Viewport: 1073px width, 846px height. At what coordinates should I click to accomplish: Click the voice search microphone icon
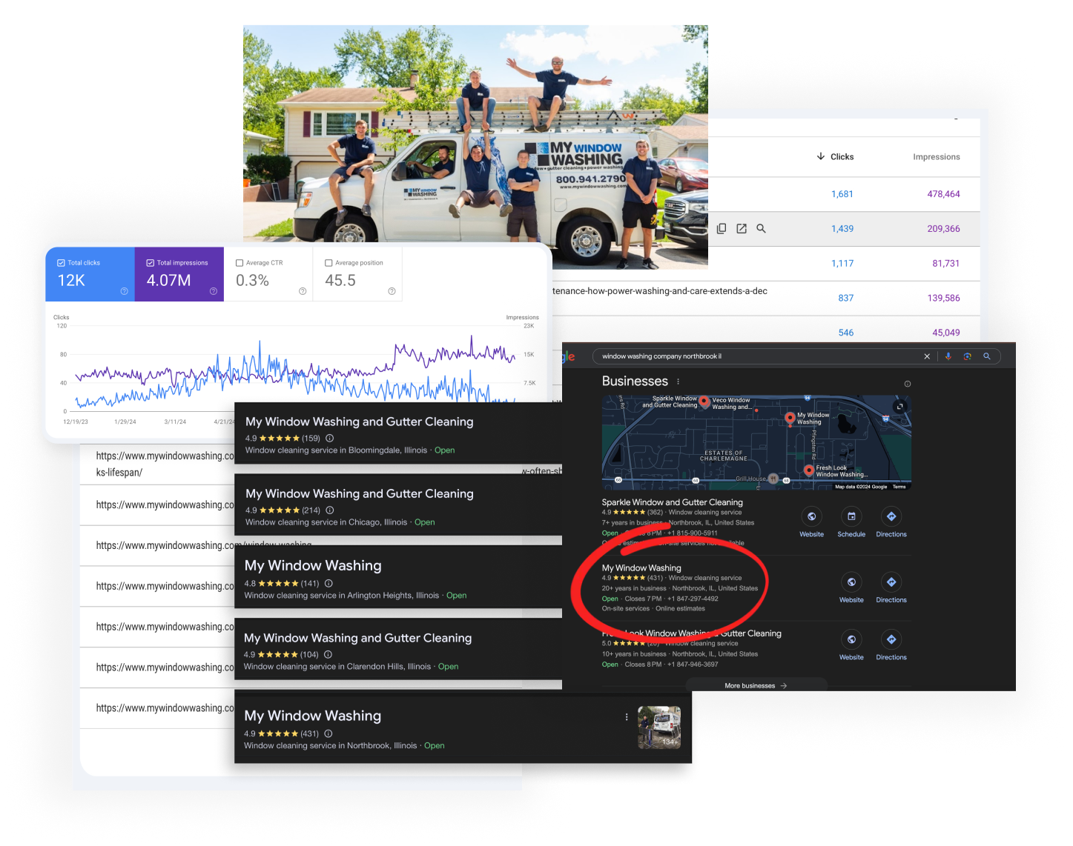948,356
